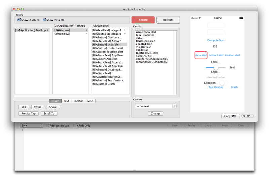Viewport: 269px width, 176px height.
Task: Click Crash in simulator preview
Action: tap(234, 87)
